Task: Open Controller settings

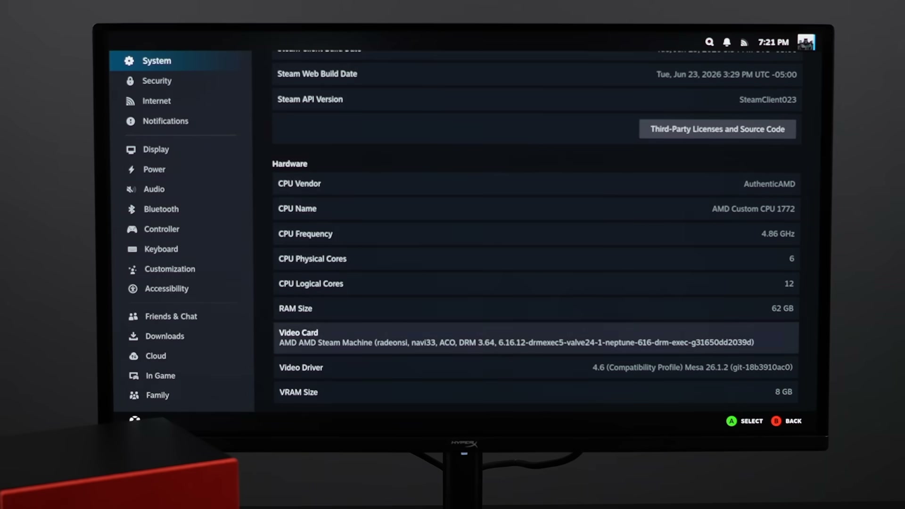Action: 182,230
